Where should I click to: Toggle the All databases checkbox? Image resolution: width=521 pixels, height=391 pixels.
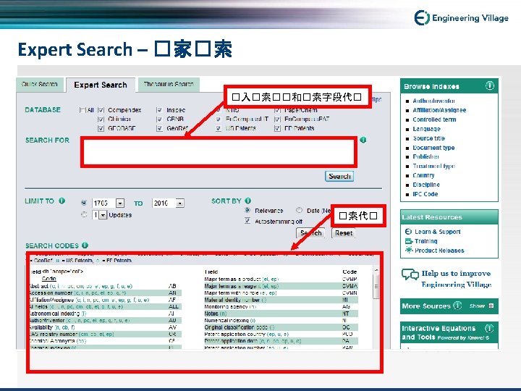tap(82, 110)
